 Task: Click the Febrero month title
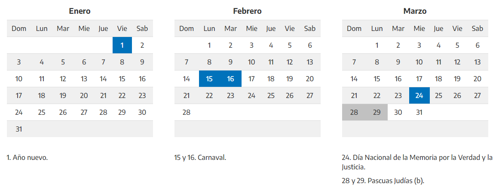point(247,11)
